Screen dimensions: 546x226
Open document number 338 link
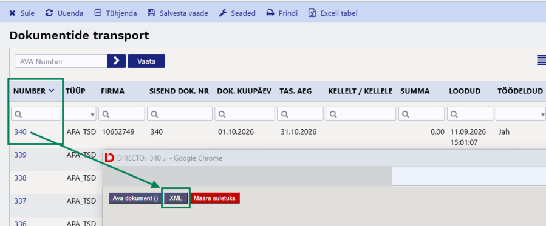click(x=20, y=178)
